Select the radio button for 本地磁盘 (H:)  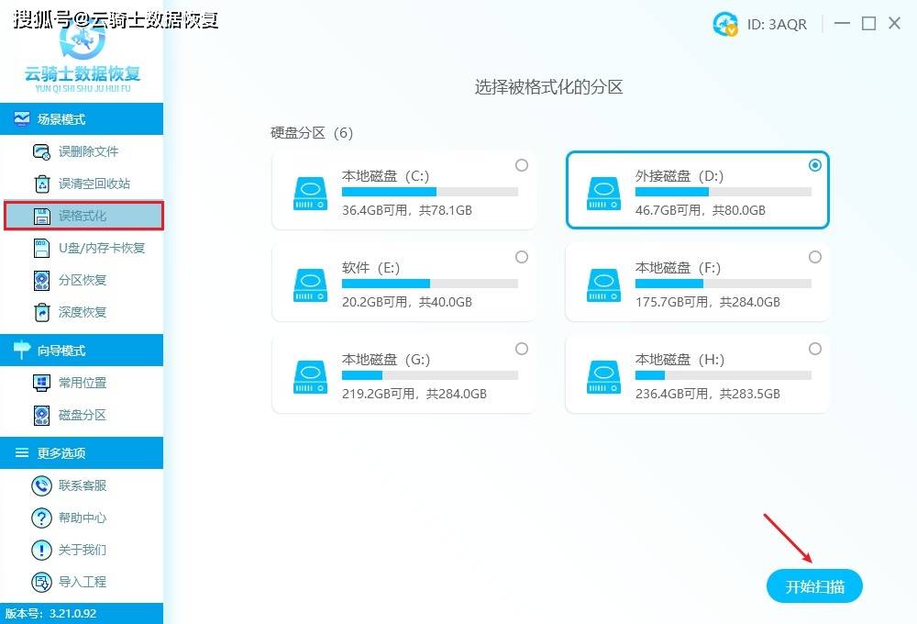tap(815, 350)
